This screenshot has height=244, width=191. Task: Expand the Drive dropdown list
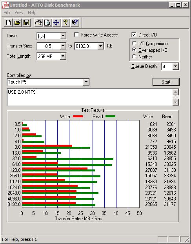tap(63, 36)
